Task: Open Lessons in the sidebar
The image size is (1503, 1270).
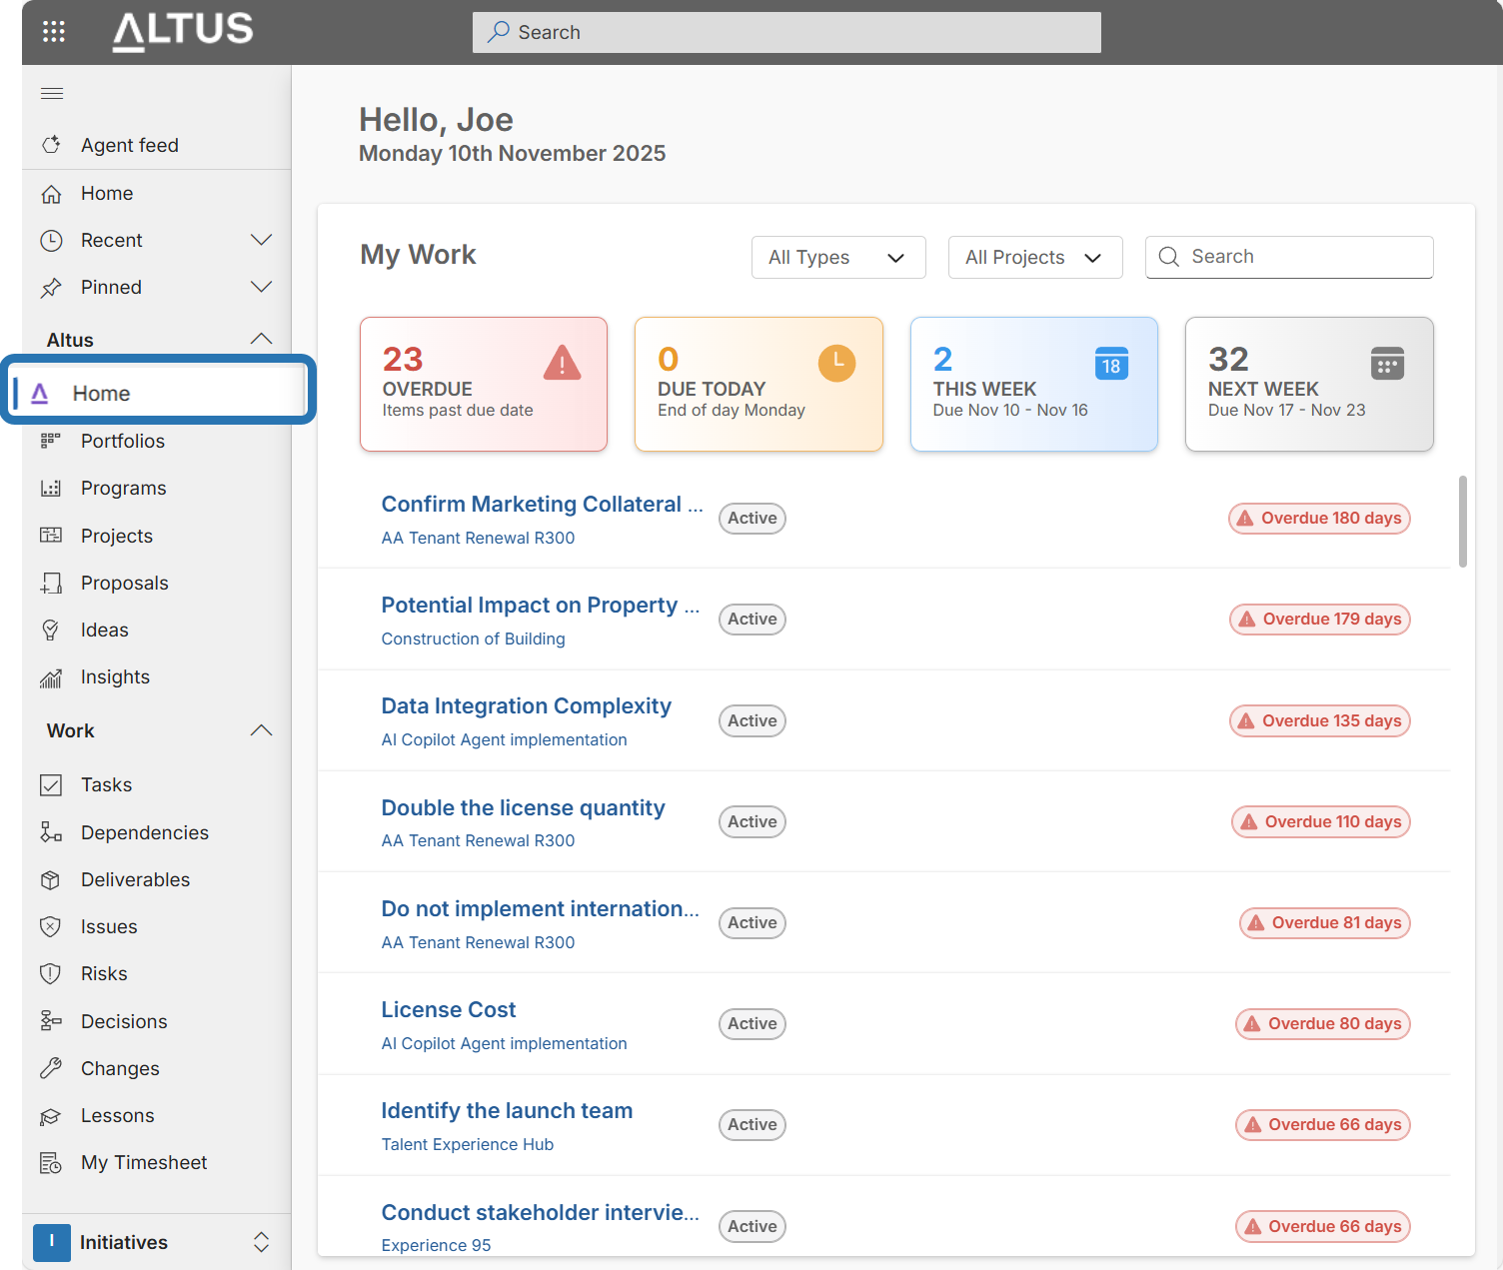Action: click(117, 1115)
